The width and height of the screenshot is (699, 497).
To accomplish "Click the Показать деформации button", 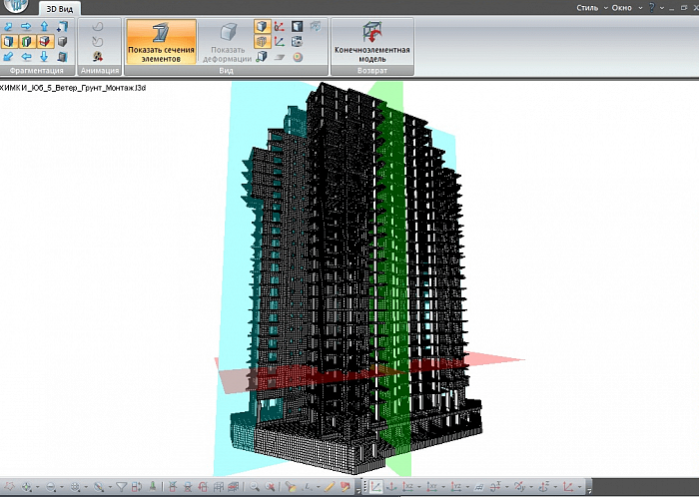I will 227,42.
